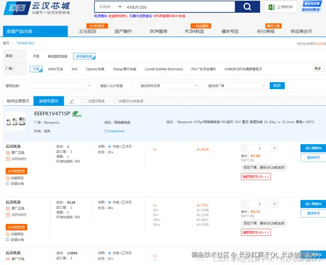Click the data correction icon in the stock 9124 listing
Image resolution: width=326 pixels, height=265 pixels.
click(x=8, y=239)
